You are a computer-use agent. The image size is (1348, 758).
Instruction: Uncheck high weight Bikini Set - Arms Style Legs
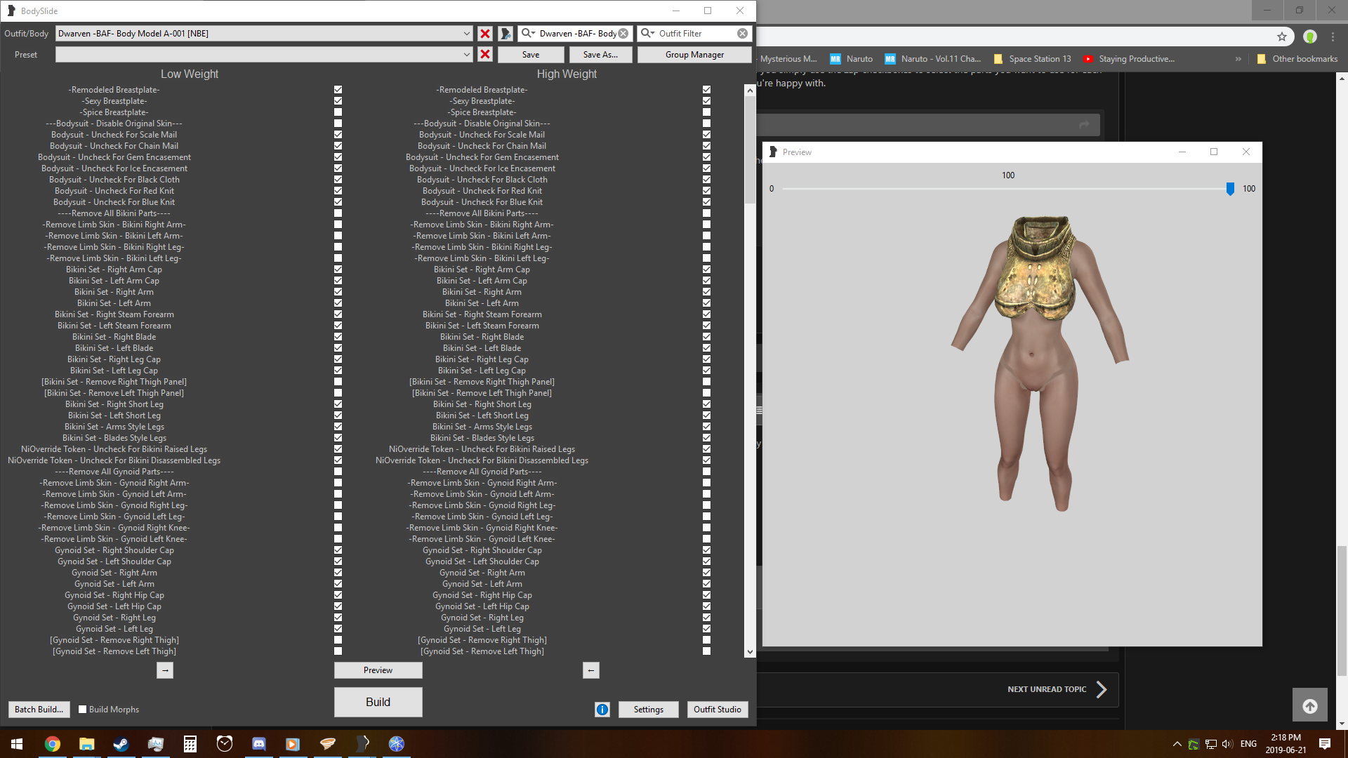pyautogui.click(x=706, y=427)
